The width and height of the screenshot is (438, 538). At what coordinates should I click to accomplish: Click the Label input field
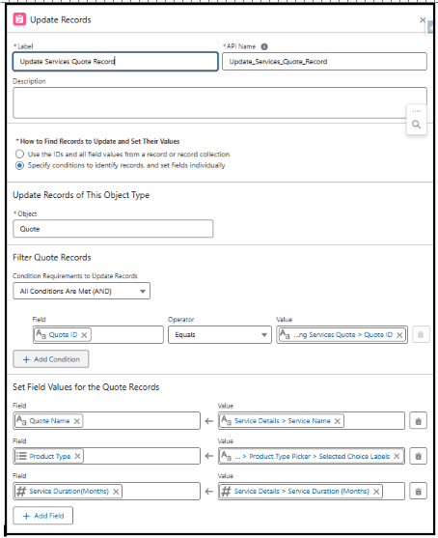coord(116,62)
